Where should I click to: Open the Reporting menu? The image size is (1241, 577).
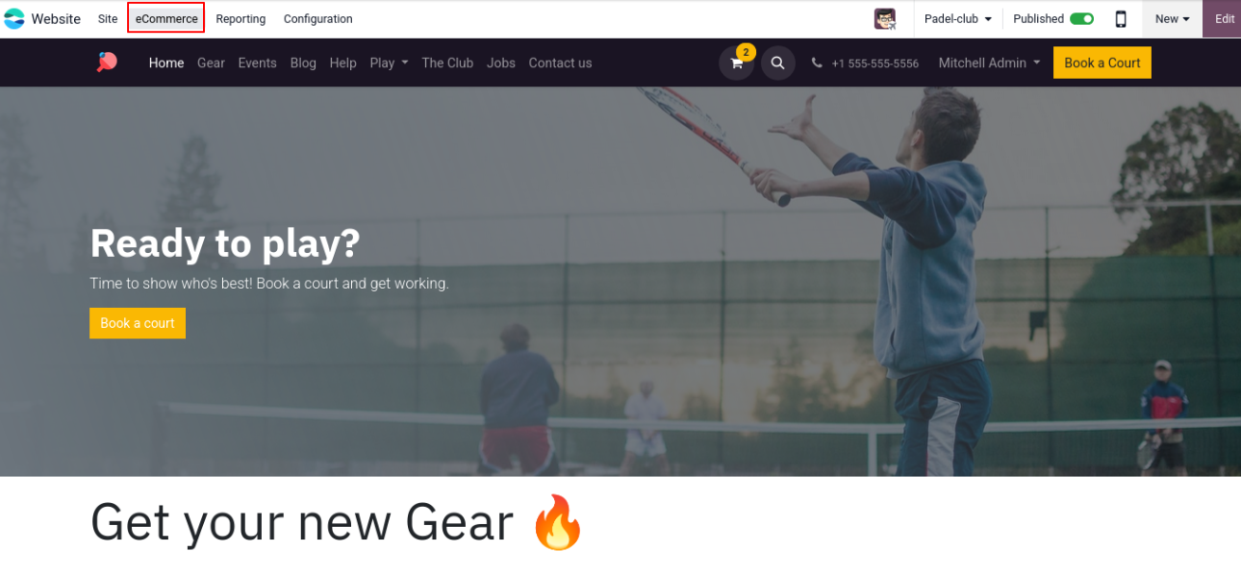click(x=241, y=18)
